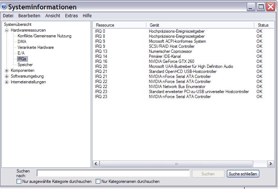The width and height of the screenshot is (278, 189).
Task: Select the Systemübersicht root node
Action: click(18, 24)
